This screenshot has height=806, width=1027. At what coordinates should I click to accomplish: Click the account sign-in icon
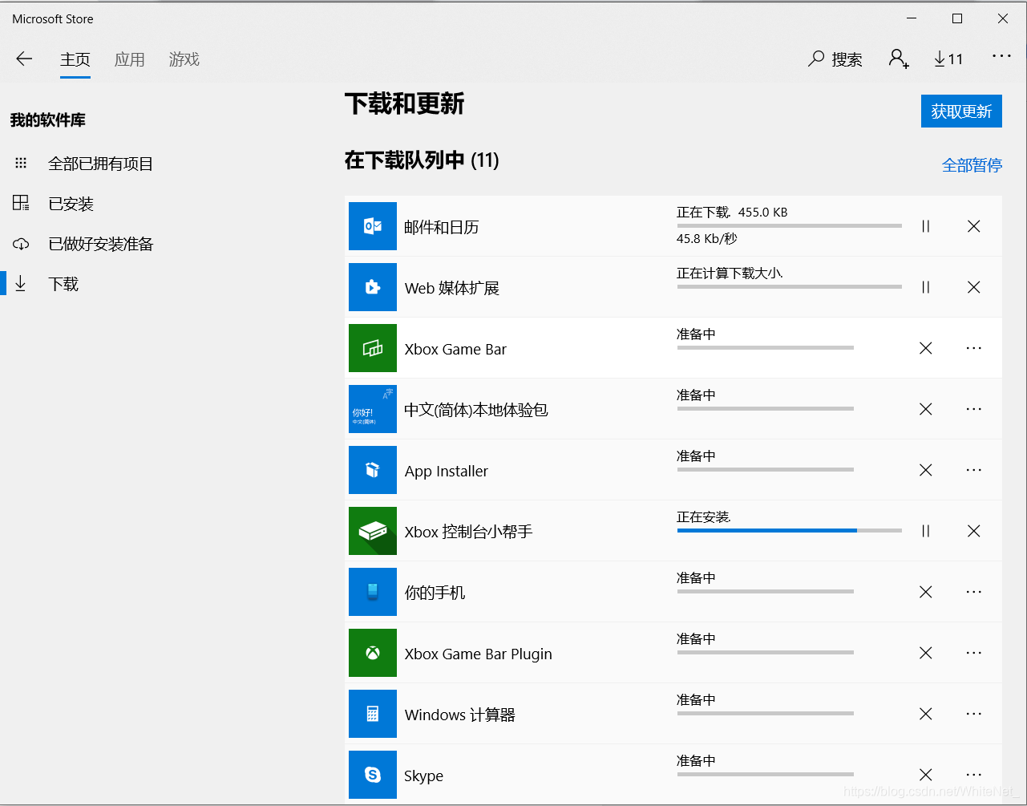coord(899,59)
